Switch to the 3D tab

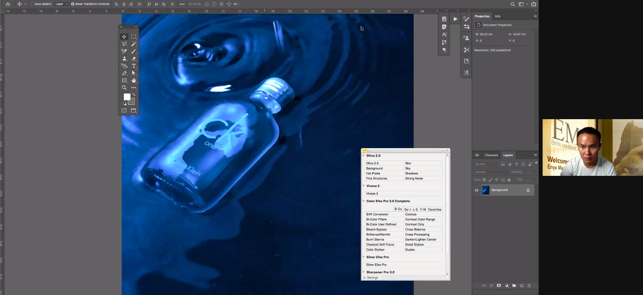[x=477, y=155]
